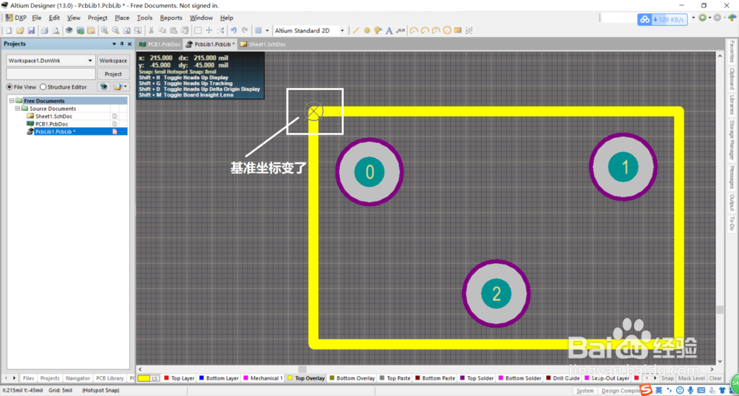Image resolution: width=739 pixels, height=396 pixels.
Task: Click the navigate back green arrow icon
Action: (x=703, y=18)
